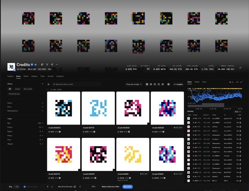Focus the Max Price Per Item input
The height and width of the screenshot is (191, 249).
[x=87, y=187]
